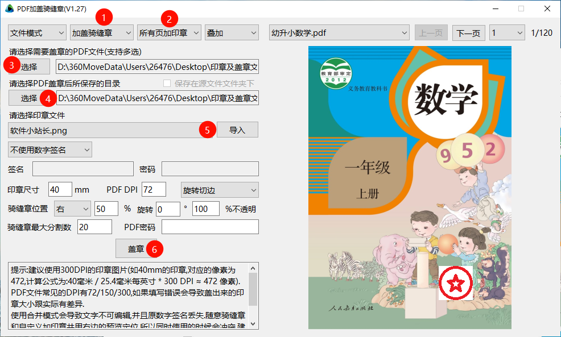The image size is (561, 337).
Task: Click the PDF密码 input field
Action: click(x=210, y=227)
